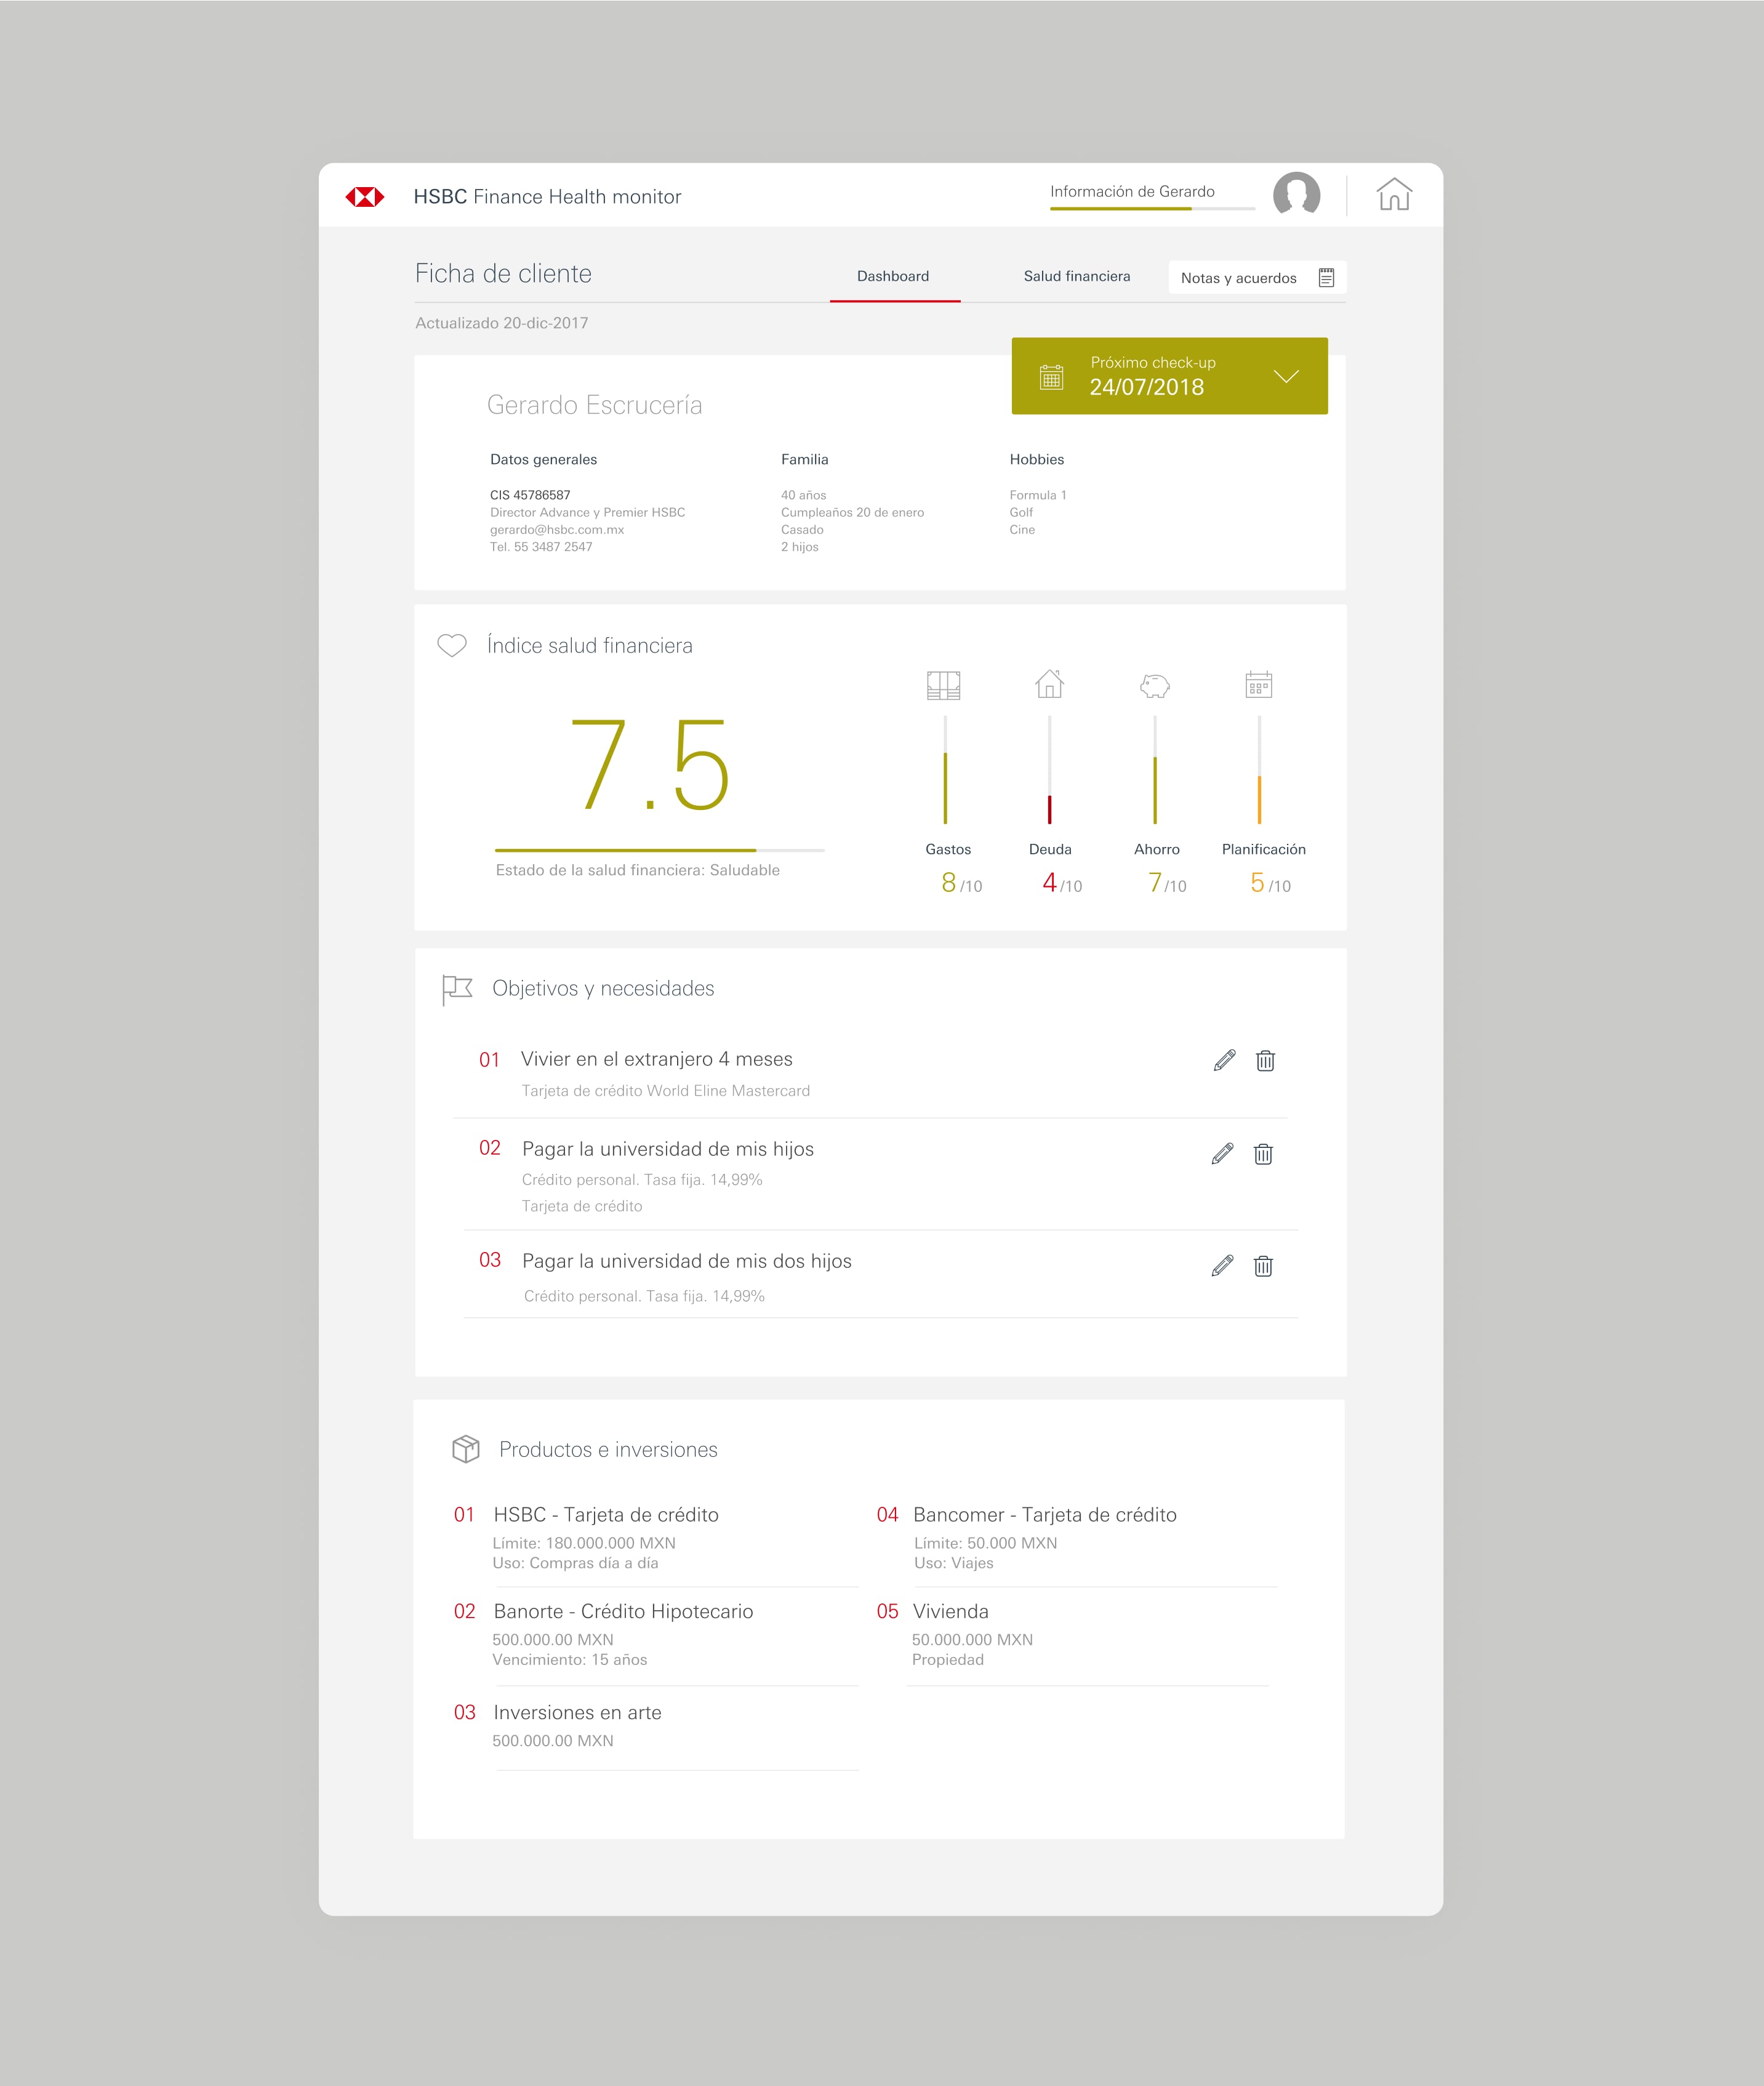Select client name Gerardo Escrucería
Image resolution: width=1764 pixels, height=2086 pixels.
coord(594,405)
